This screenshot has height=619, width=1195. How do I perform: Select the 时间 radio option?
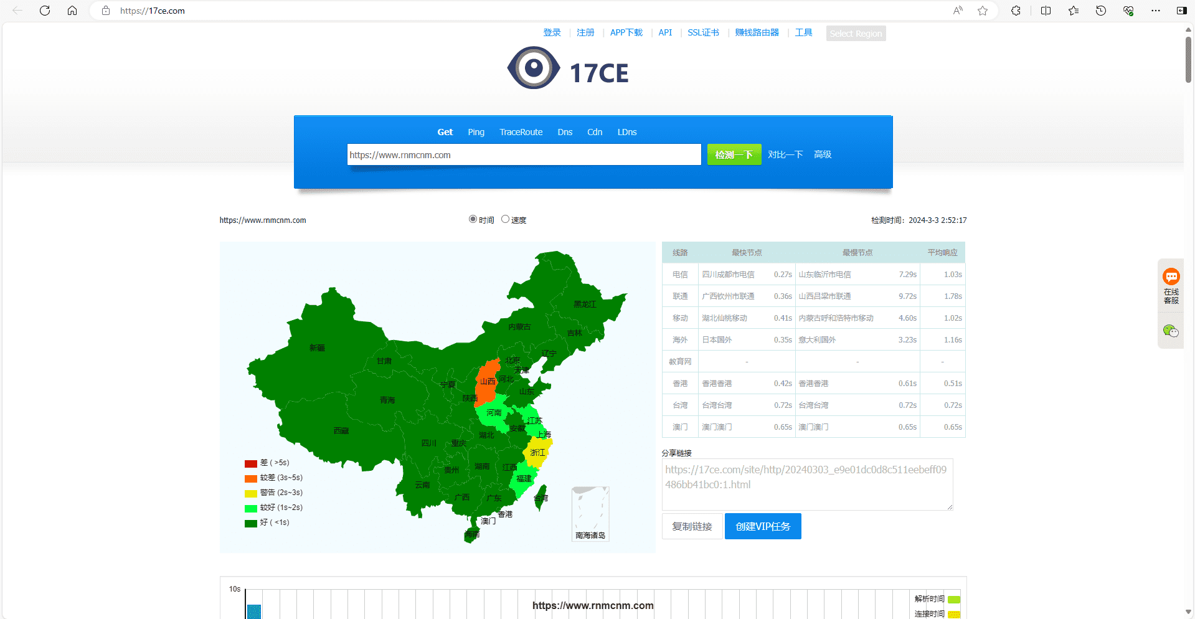click(x=473, y=219)
